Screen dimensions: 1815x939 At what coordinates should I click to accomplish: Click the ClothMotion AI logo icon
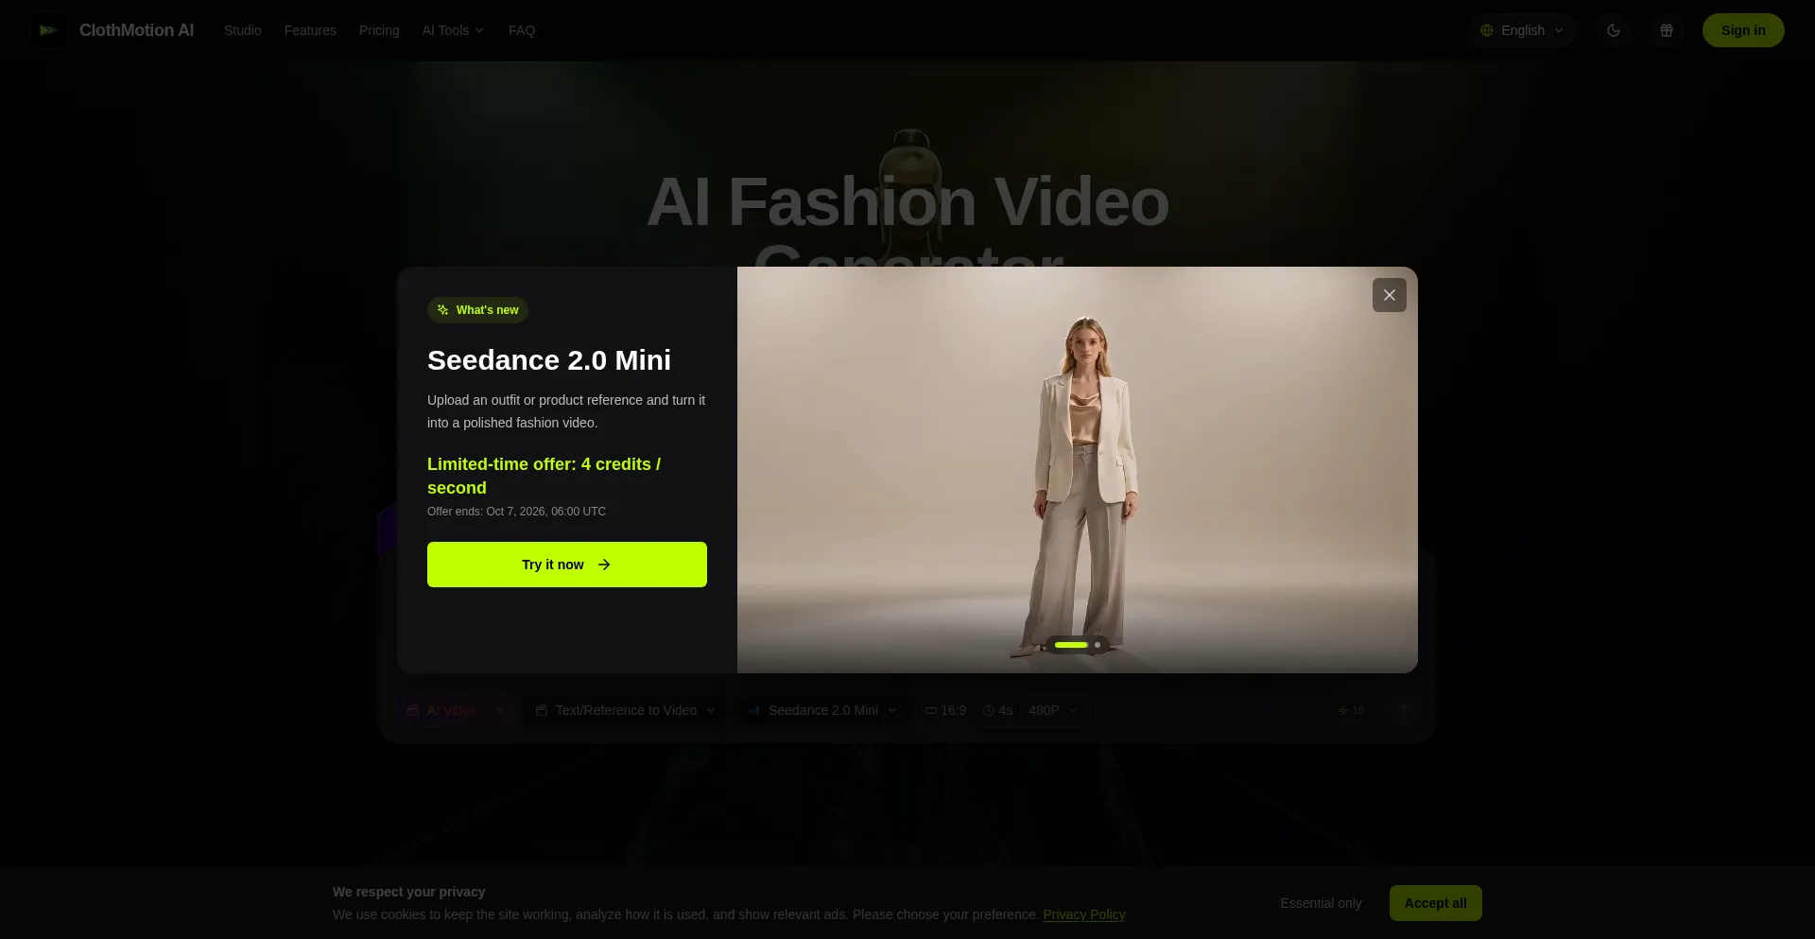48,30
